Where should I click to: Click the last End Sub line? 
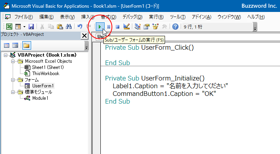pyautogui.click(x=117, y=101)
